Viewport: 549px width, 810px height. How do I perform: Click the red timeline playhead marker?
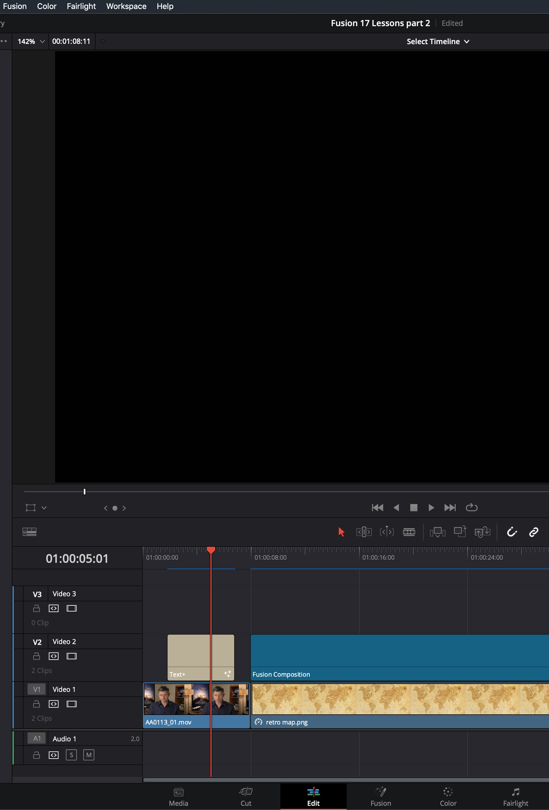coord(211,550)
